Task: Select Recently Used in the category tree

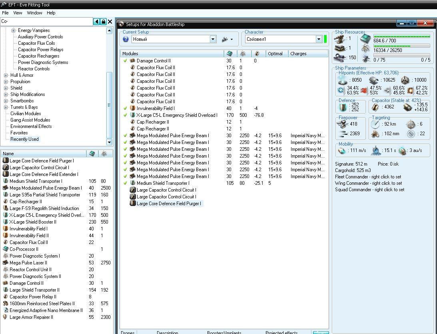Action: point(24,139)
